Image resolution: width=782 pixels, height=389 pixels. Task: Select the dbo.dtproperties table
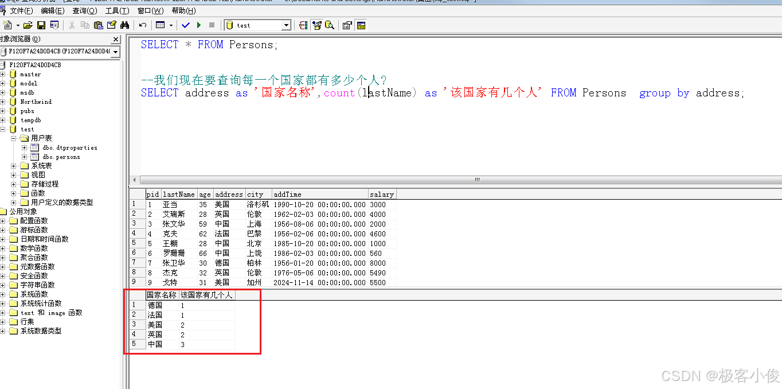[70, 147]
